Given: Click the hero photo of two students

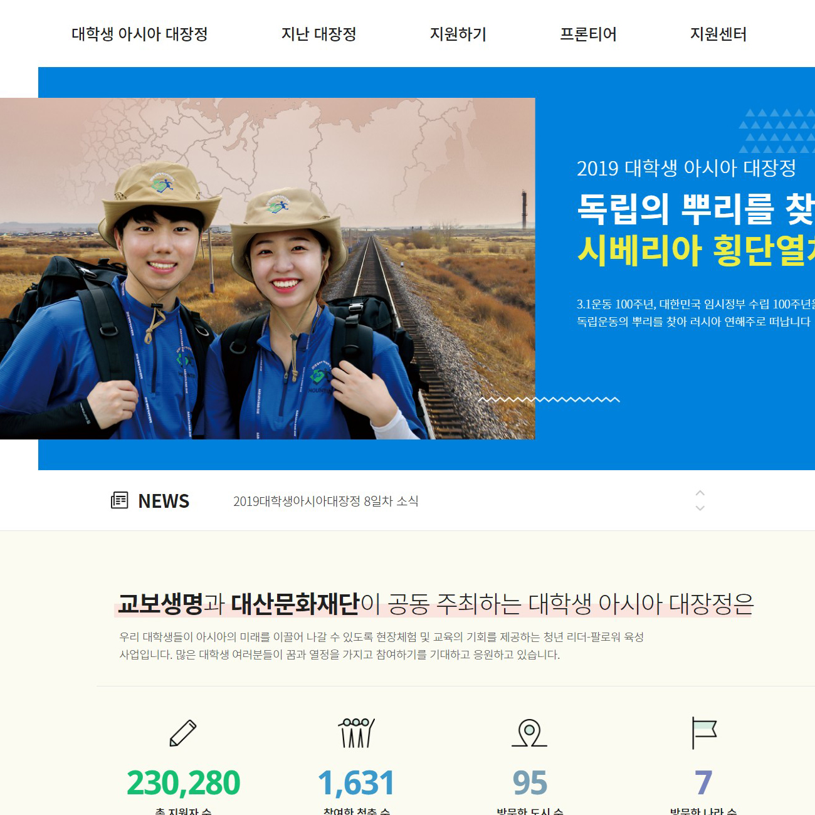Looking at the screenshot, I should pos(267,268).
